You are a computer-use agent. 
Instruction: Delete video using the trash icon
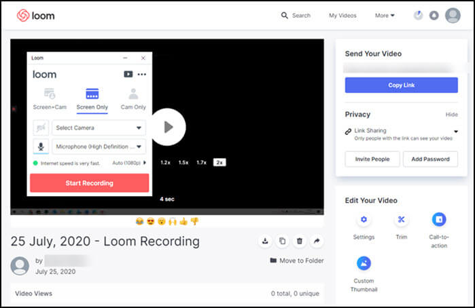299,241
